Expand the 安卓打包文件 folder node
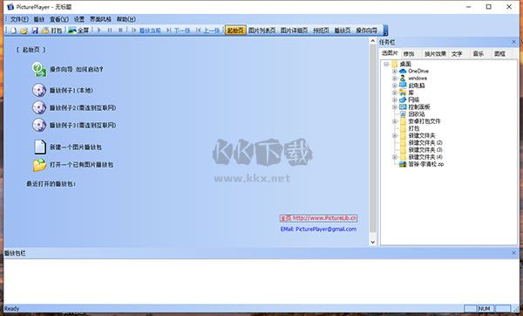Viewport: 523px width, 316px height. (x=394, y=121)
